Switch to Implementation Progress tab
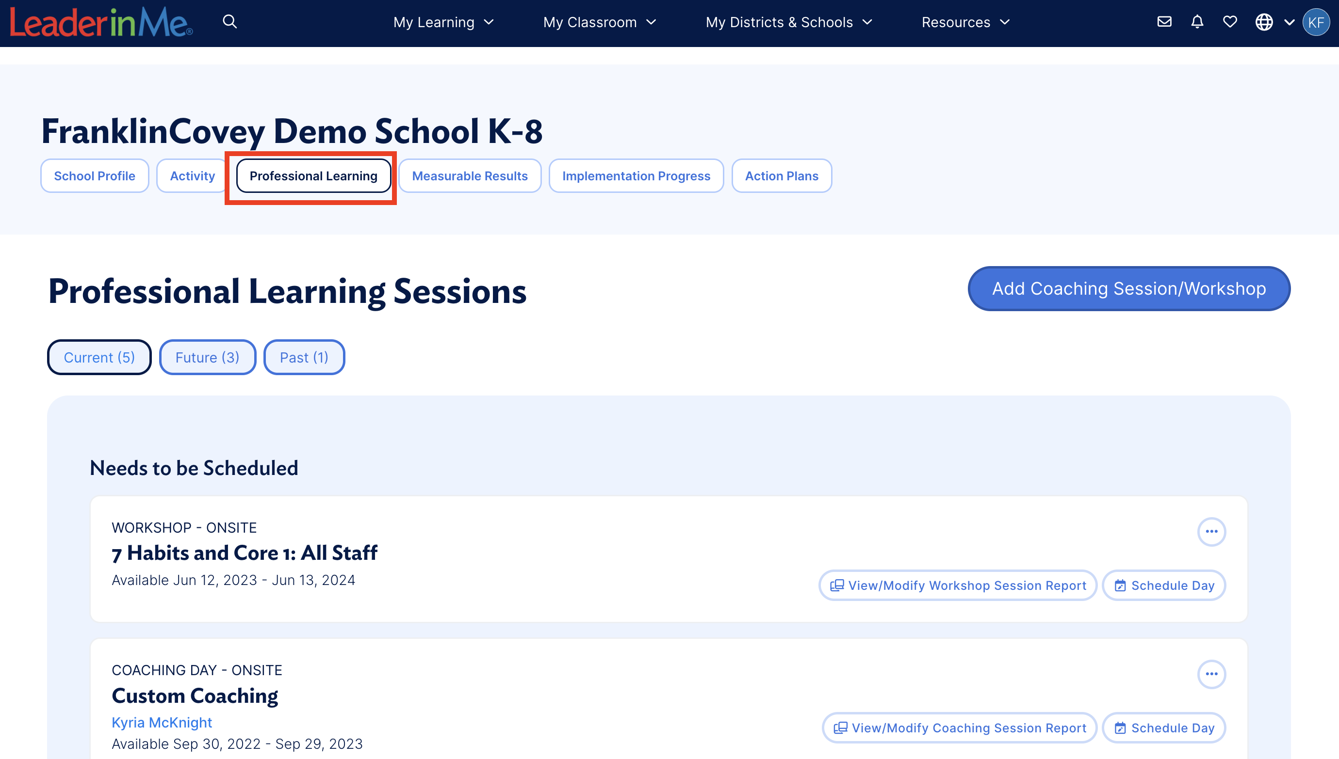This screenshot has height=759, width=1339. click(636, 176)
